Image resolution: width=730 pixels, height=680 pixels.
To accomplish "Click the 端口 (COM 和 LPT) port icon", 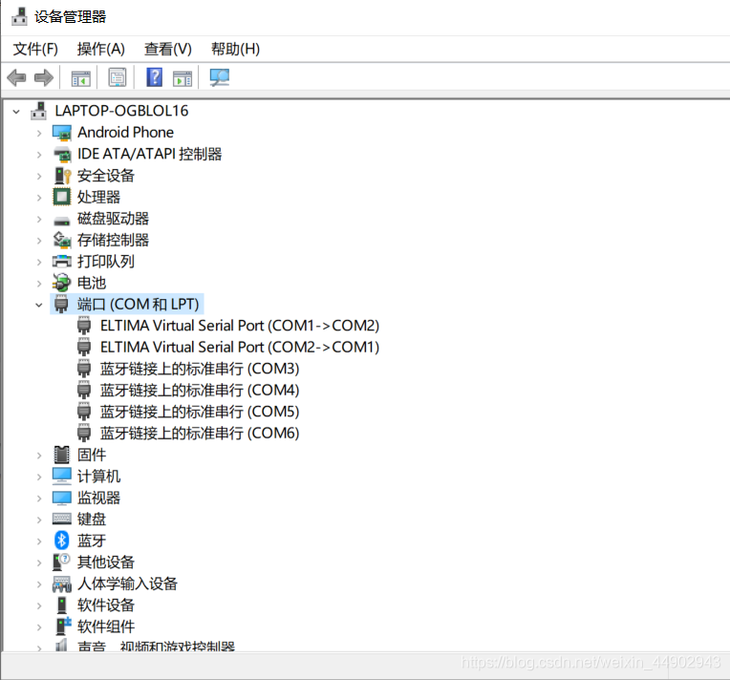I will 61,304.
